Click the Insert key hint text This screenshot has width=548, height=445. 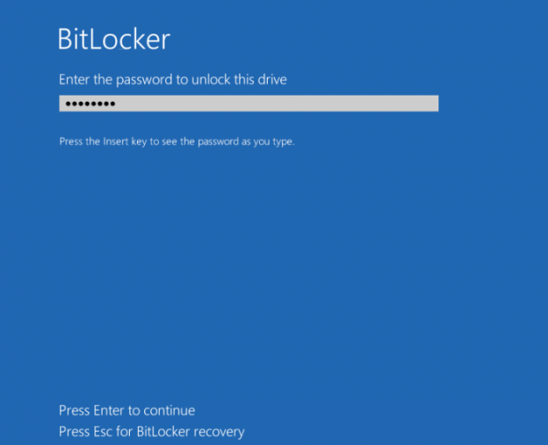(176, 141)
